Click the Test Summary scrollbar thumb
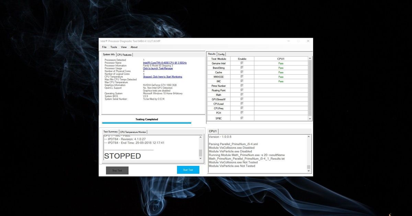Image resolution: width=412 pixels, height=216 pixels. pos(201,153)
